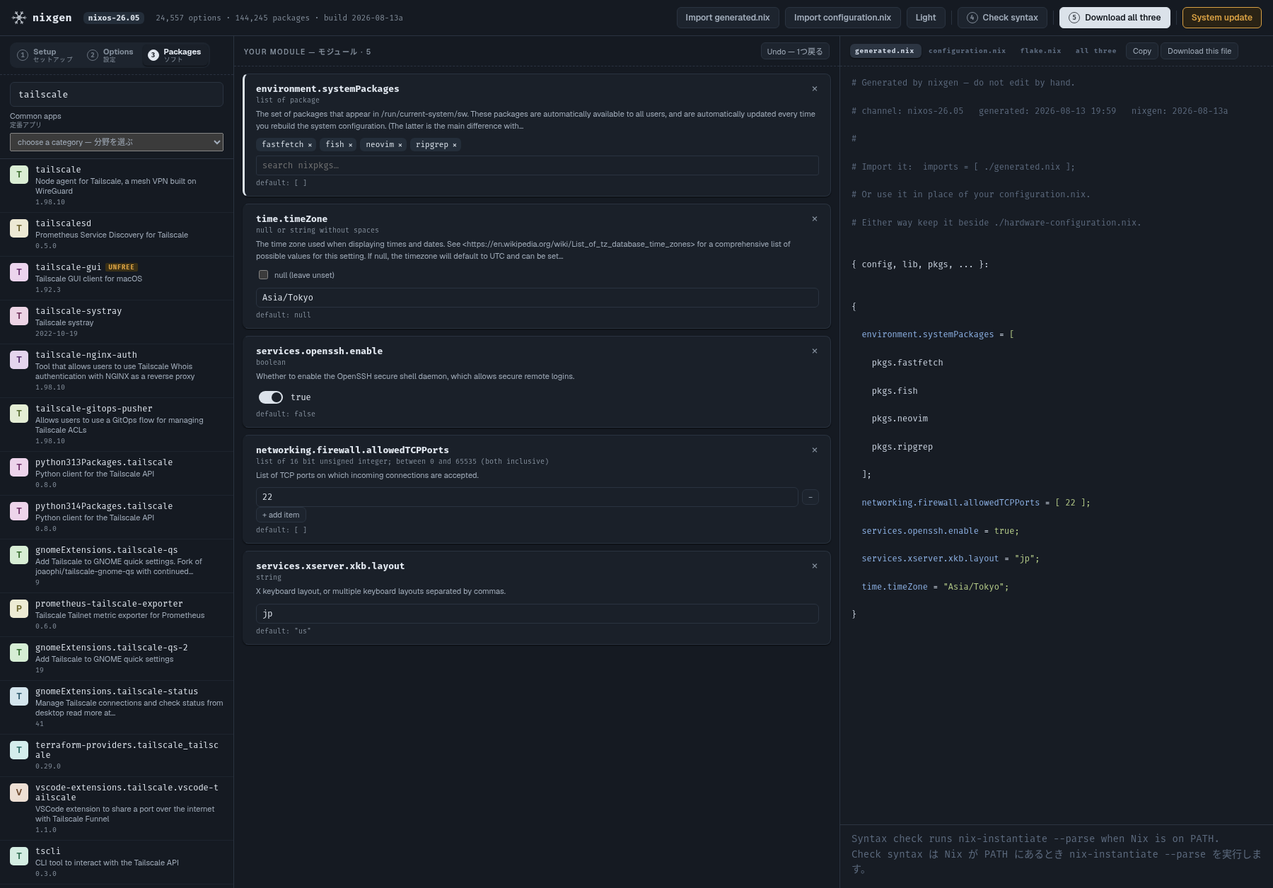Viewport: 1273px width, 888px height.
Task: Remove the services.openssh.enable option card
Action: click(x=815, y=351)
